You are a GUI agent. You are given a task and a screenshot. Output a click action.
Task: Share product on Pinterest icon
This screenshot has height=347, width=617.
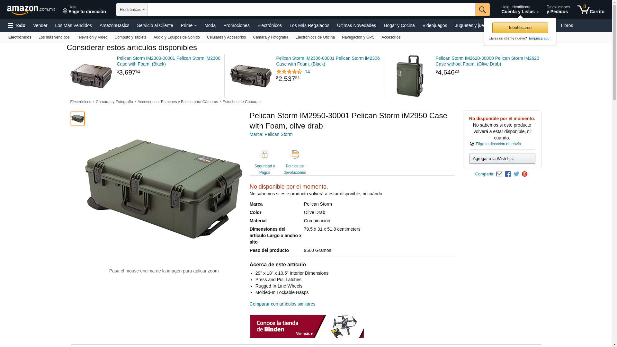click(524, 174)
